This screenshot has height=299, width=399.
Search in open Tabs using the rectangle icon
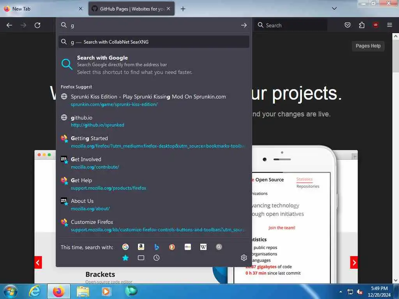tap(141, 258)
